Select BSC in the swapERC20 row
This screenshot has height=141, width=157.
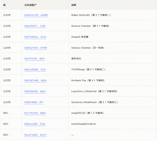click(x=6, y=113)
